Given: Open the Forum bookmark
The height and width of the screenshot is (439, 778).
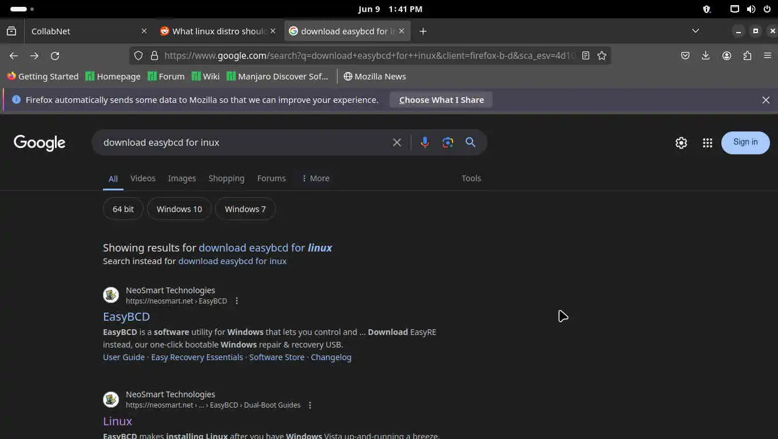Looking at the screenshot, I should (166, 77).
